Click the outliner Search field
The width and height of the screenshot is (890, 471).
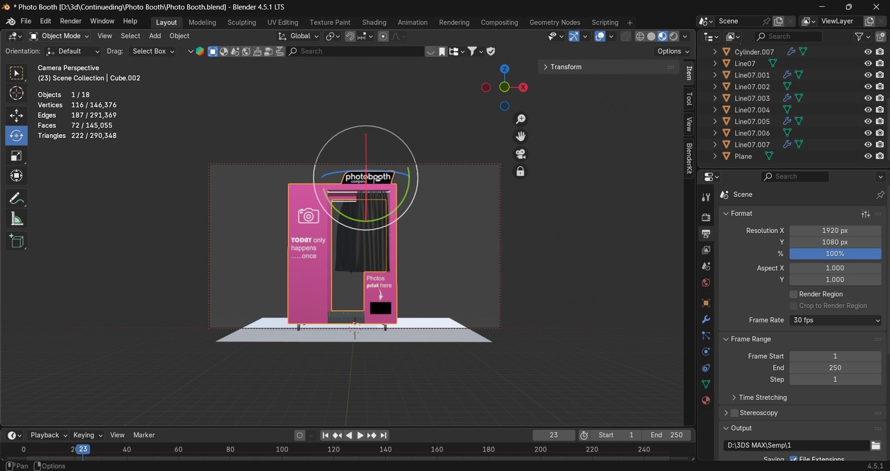(x=788, y=37)
